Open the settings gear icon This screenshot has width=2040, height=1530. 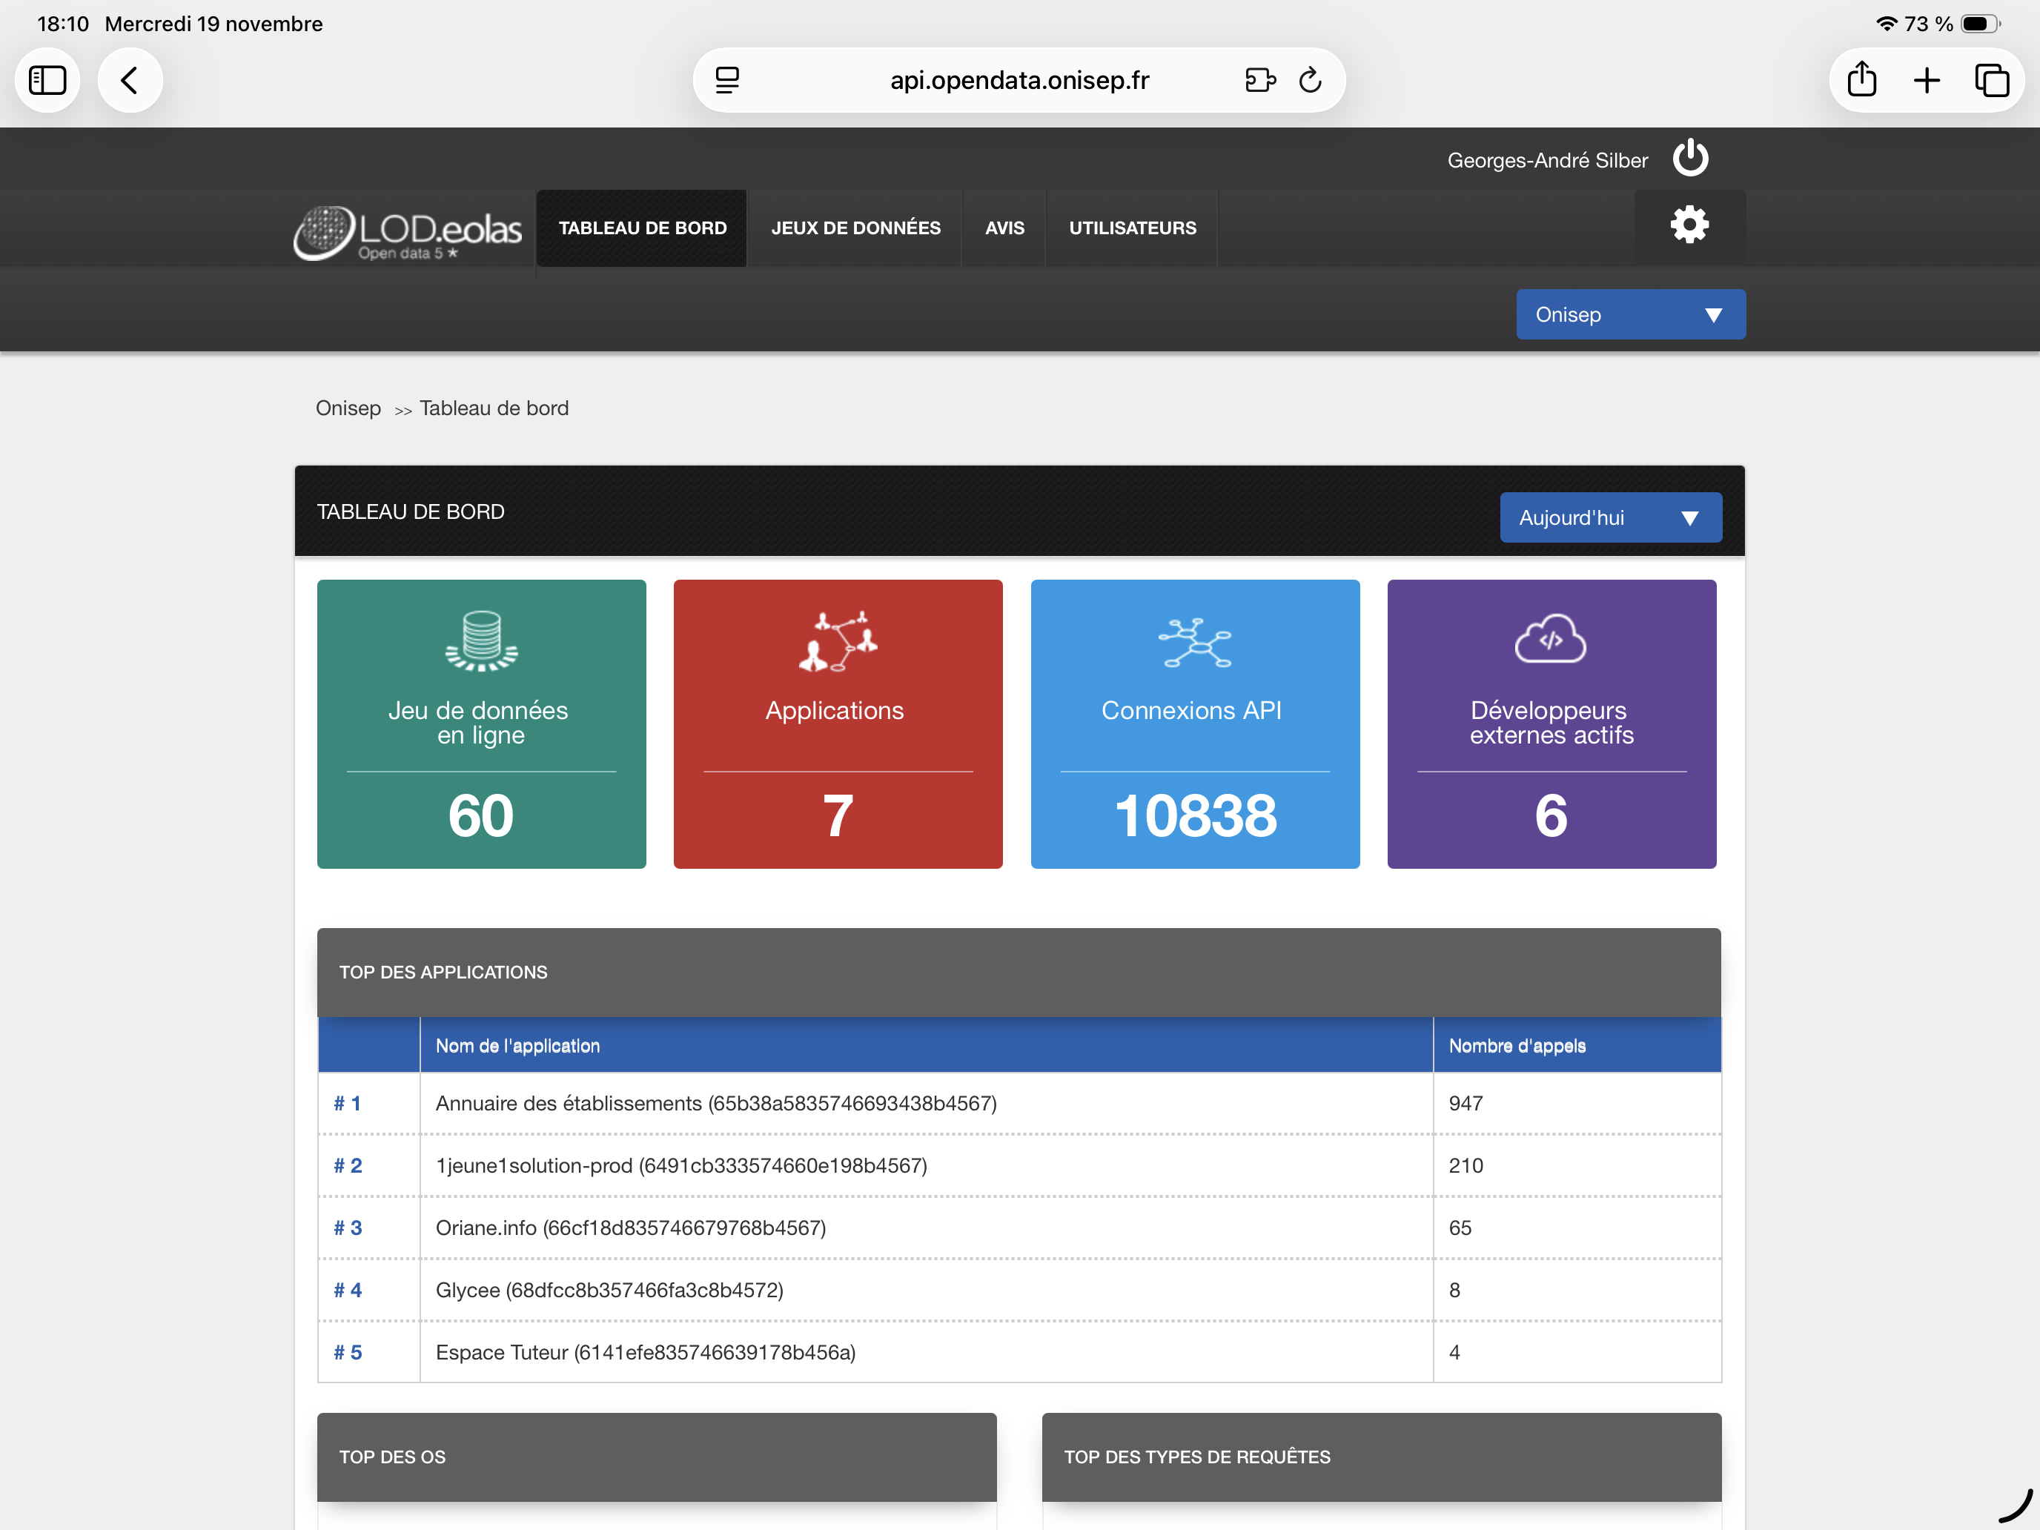tap(1689, 225)
